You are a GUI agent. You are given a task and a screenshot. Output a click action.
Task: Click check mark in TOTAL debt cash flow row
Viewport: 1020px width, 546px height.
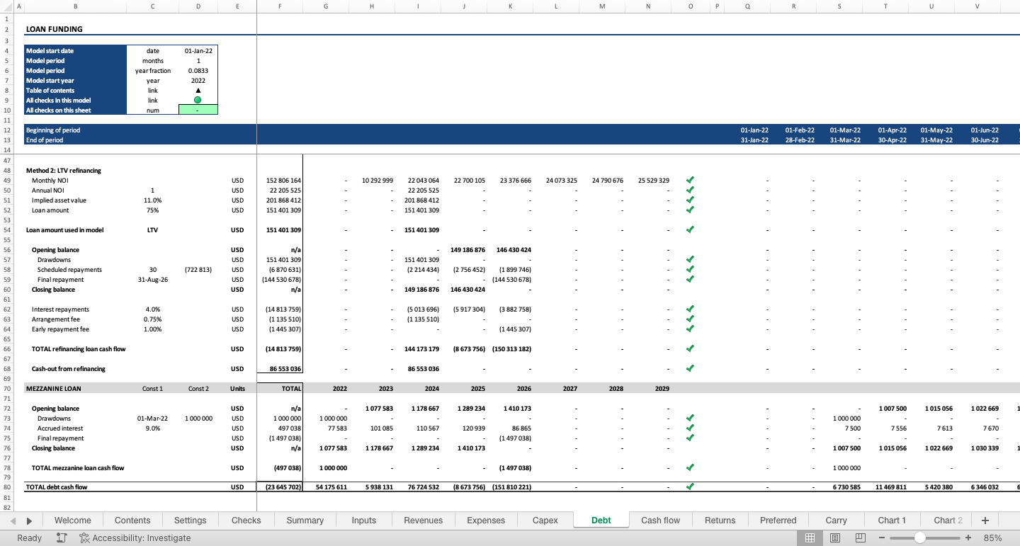pyautogui.click(x=690, y=487)
